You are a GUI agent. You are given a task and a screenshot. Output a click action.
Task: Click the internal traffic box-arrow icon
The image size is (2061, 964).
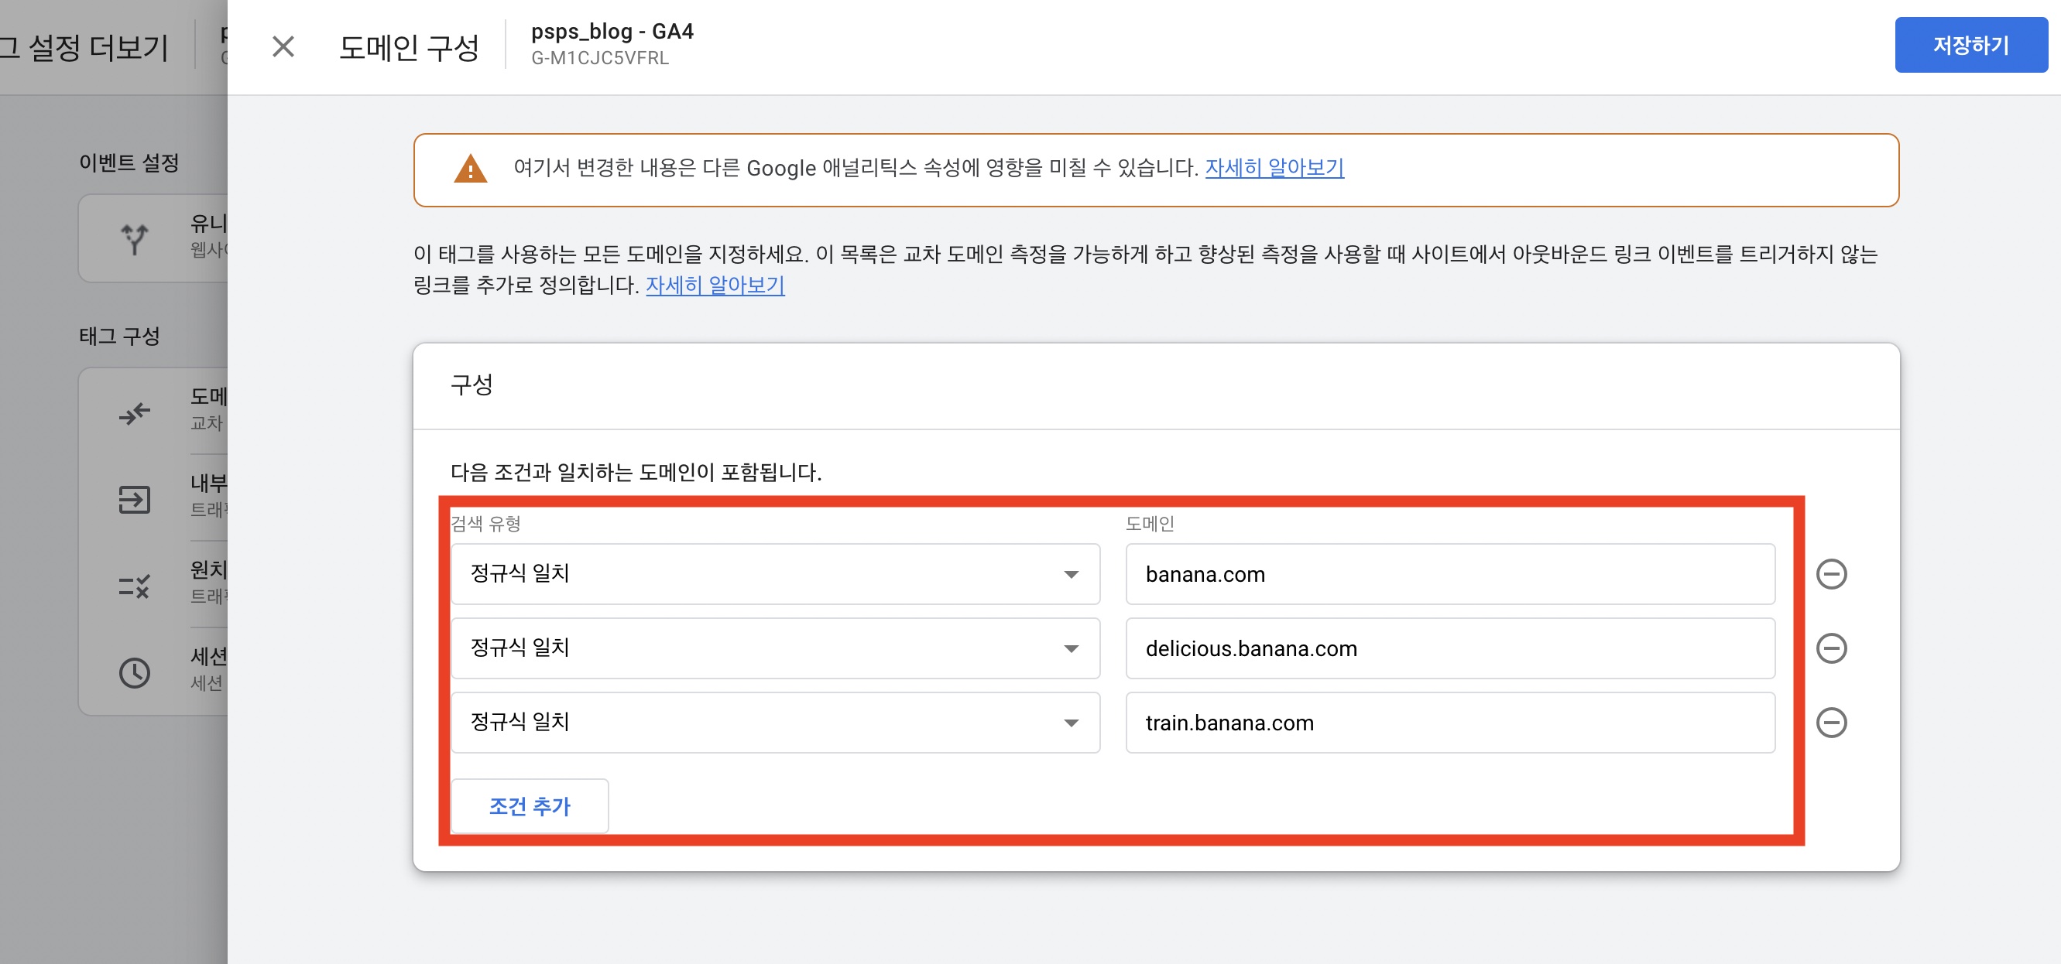[x=135, y=500]
